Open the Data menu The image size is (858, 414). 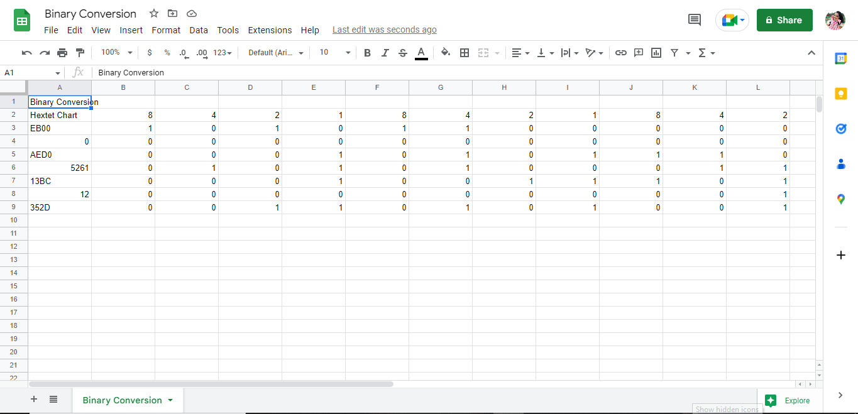(x=199, y=30)
